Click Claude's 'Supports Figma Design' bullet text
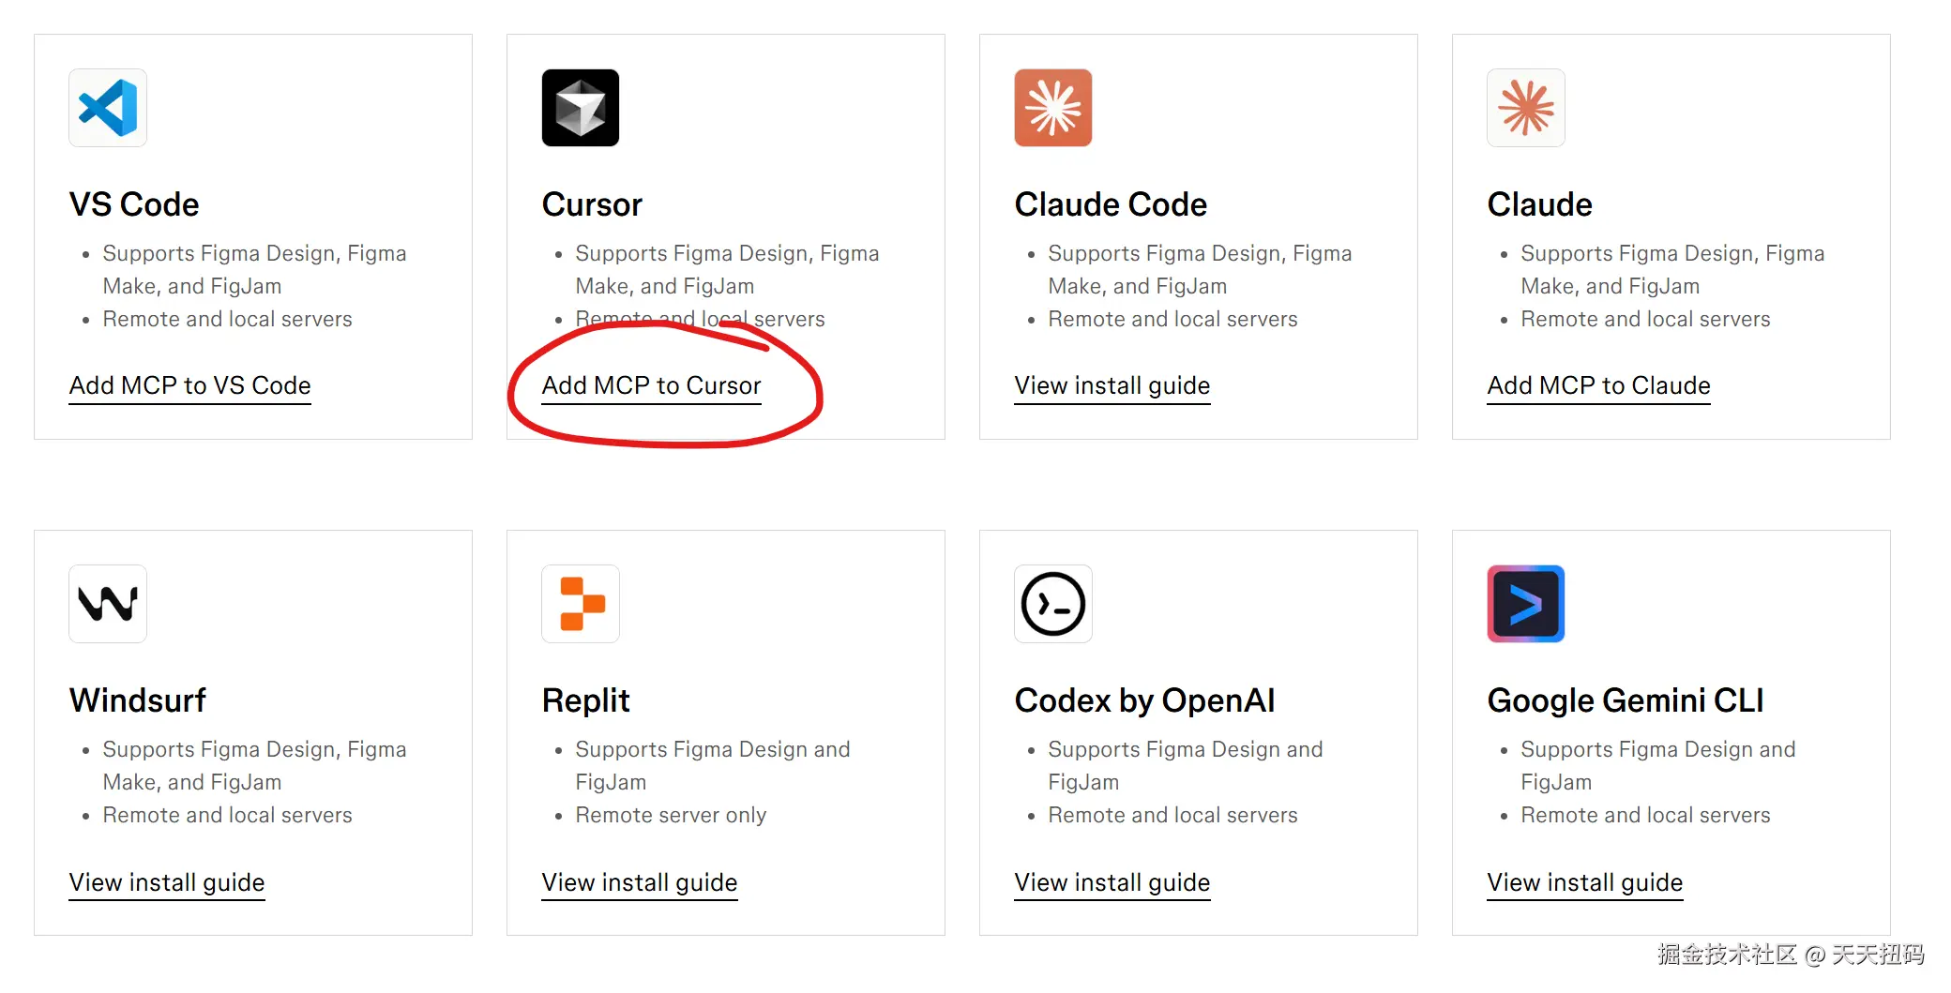 1673,270
